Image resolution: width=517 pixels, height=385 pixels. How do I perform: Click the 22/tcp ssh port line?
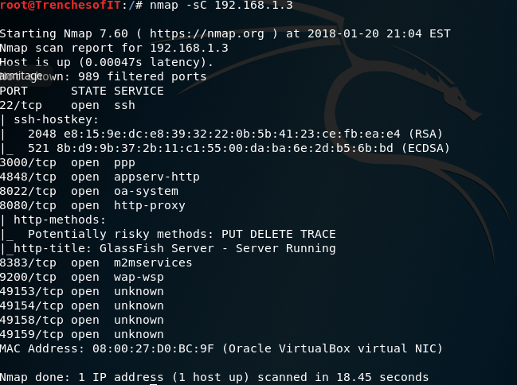pyautogui.click(x=68, y=105)
